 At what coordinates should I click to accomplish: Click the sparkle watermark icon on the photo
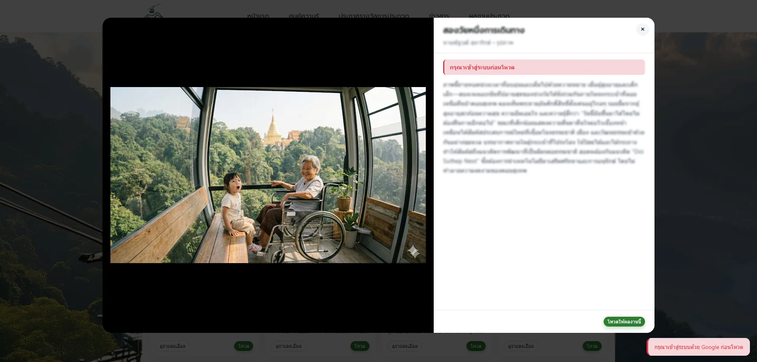(413, 251)
